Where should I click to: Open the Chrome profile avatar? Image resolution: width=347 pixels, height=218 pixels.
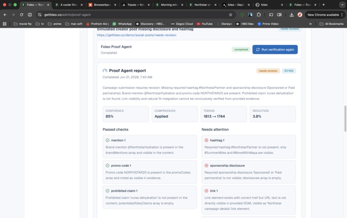[300, 15]
